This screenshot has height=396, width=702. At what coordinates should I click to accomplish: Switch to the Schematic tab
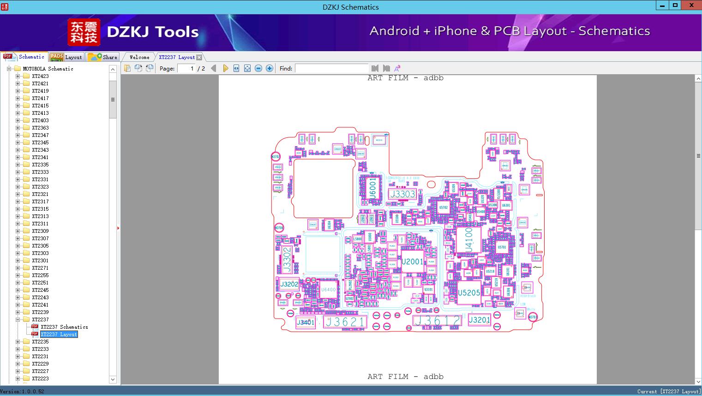click(24, 57)
